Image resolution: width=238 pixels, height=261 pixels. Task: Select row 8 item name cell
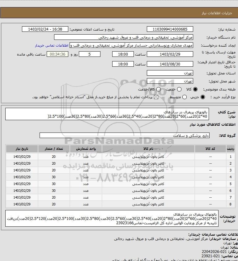point(148,204)
